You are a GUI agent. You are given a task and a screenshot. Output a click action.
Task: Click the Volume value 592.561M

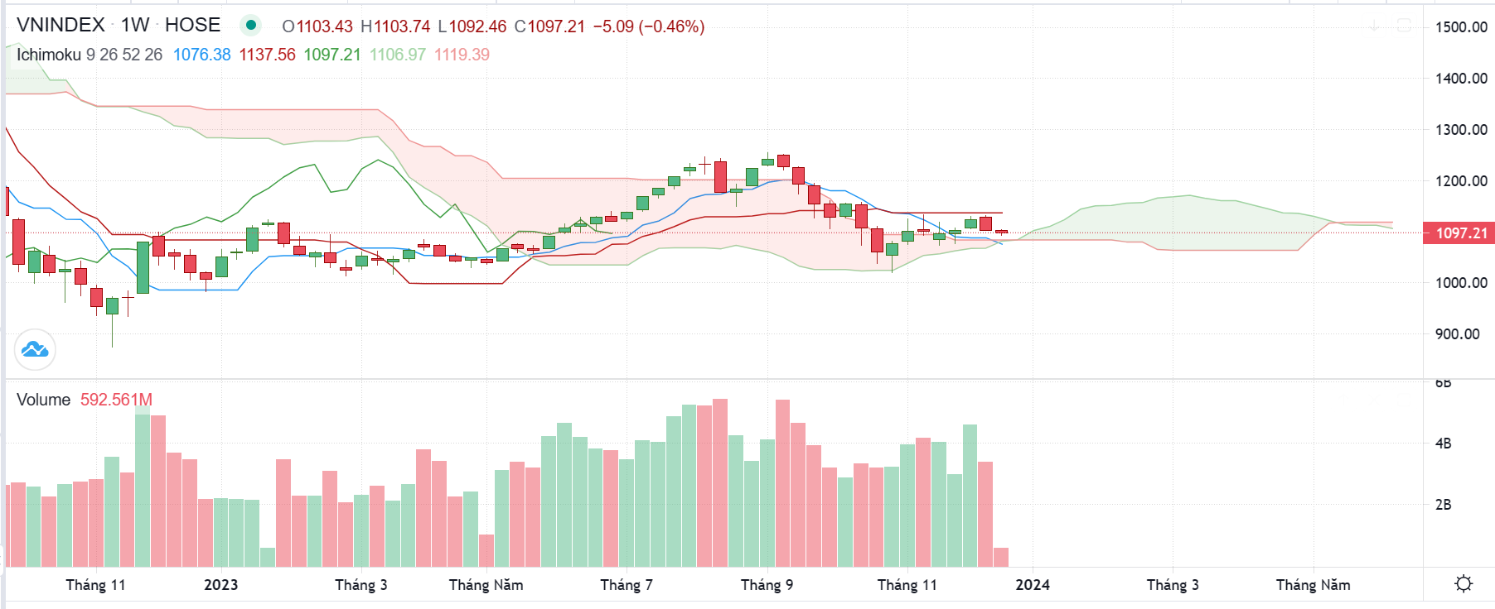(116, 400)
